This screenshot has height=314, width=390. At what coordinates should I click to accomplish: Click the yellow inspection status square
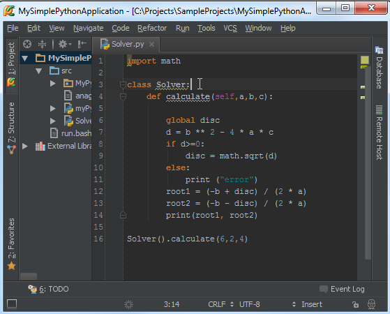365,60
